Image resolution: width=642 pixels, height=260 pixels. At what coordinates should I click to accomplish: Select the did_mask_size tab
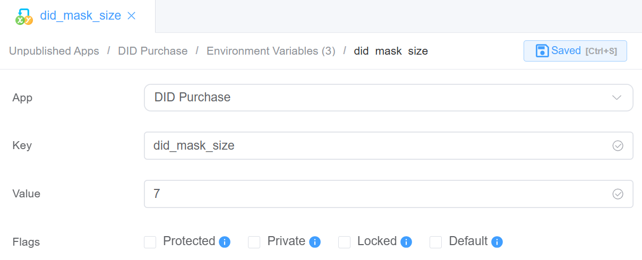pyautogui.click(x=80, y=16)
